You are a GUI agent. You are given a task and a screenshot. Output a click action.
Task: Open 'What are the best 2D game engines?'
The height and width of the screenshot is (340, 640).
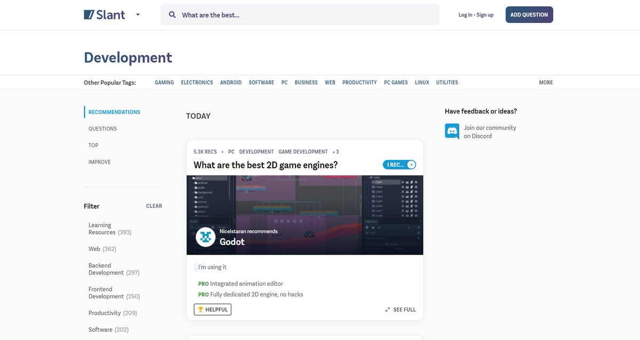tap(266, 165)
